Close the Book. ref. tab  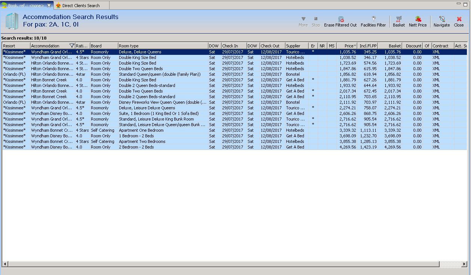coord(49,5)
